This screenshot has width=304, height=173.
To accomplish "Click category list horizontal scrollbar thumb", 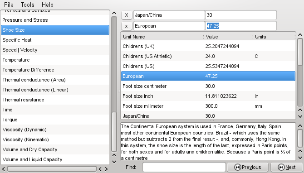I will (x=52, y=169).
